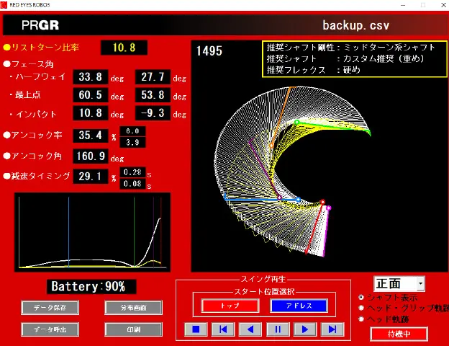Click the green vertical marker in graph
This screenshot has height=346, width=449.
click(x=135, y=232)
